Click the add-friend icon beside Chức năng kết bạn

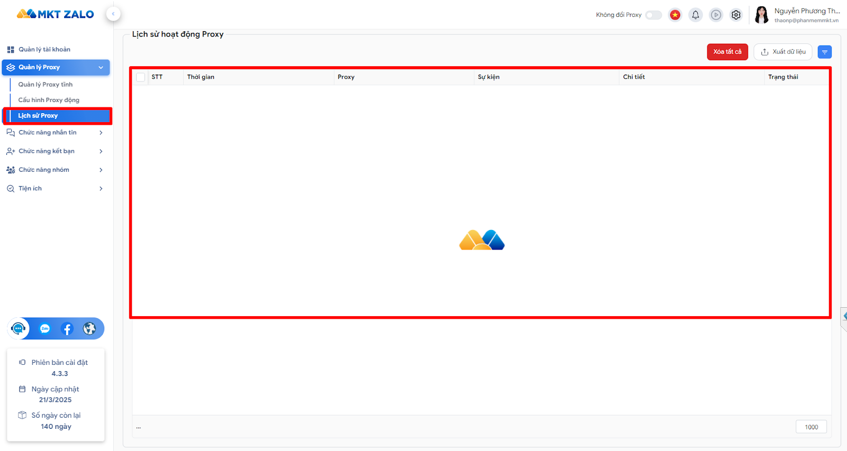11,151
